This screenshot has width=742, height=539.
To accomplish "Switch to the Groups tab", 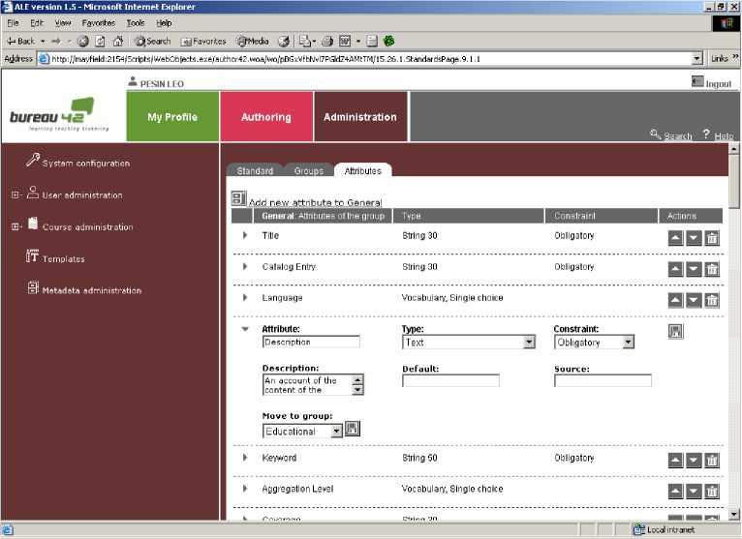I will (309, 170).
